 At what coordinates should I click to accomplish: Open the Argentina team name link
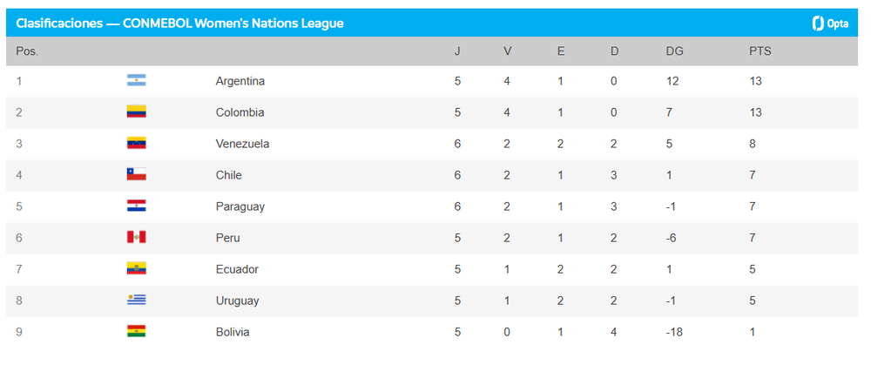coord(240,81)
